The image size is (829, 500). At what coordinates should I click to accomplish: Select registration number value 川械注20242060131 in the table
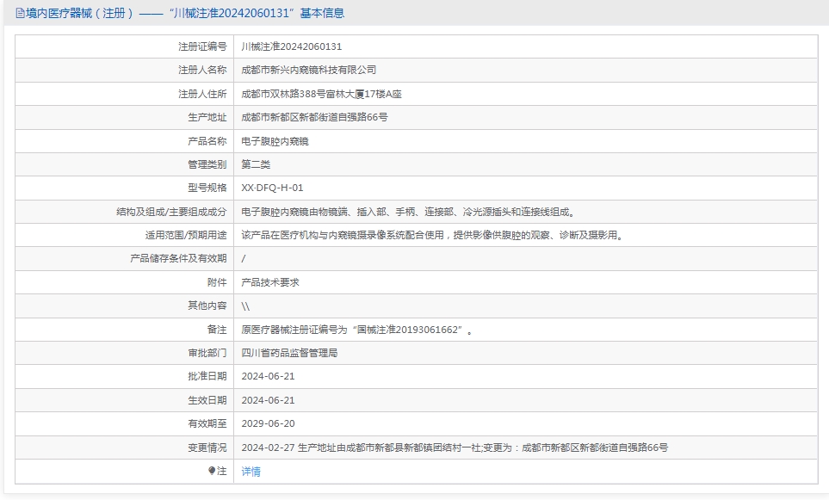(291, 46)
